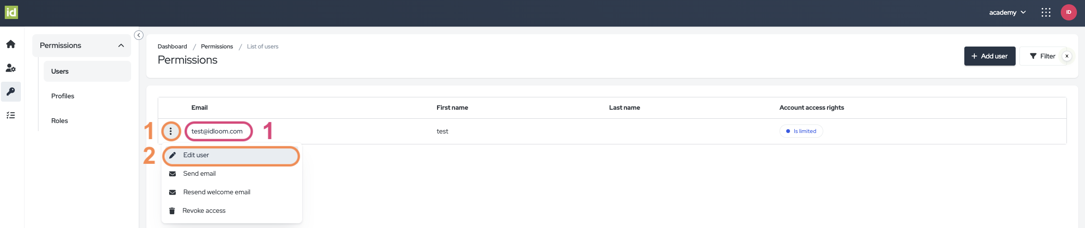Select Revoke access menu entry

click(204, 211)
